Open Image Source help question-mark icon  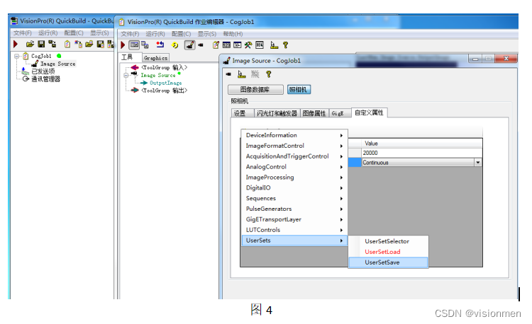click(268, 74)
